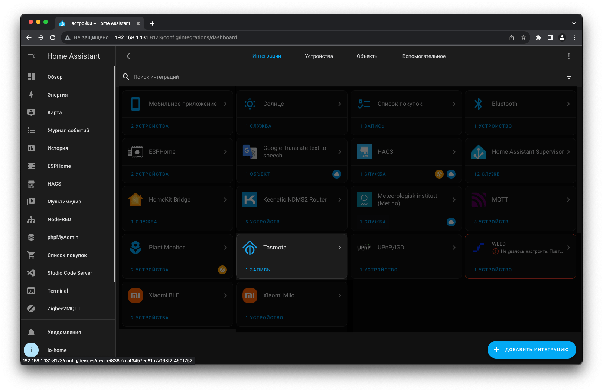Viewport: 603px width, 392px height.
Task: Expand the MQTT integration card arrow
Action: pos(568,200)
